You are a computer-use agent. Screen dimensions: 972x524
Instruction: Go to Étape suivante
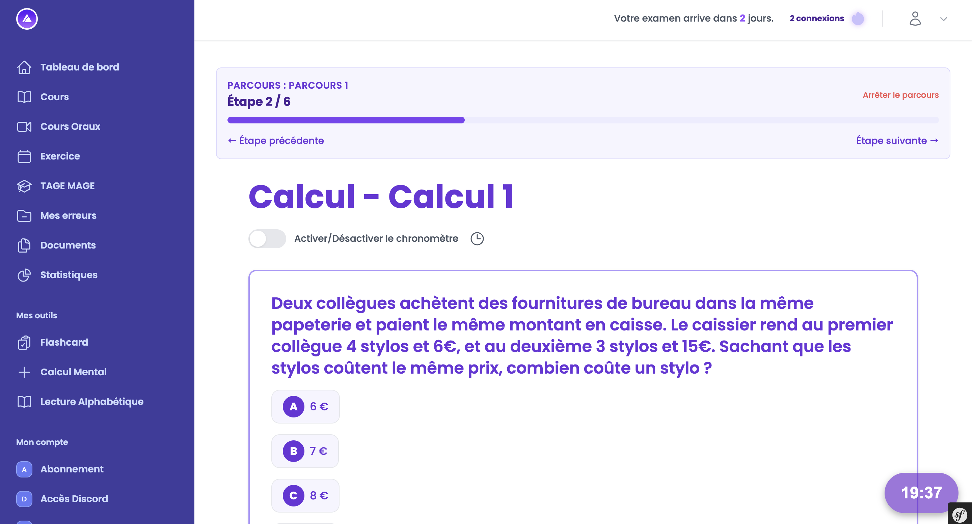pos(897,141)
